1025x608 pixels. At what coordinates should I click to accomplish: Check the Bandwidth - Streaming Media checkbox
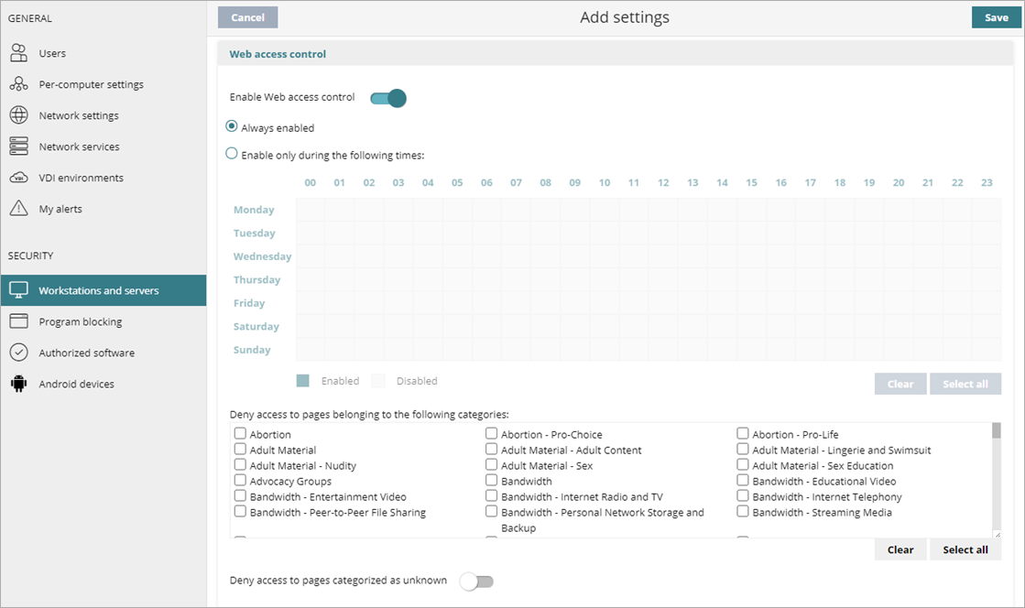743,511
